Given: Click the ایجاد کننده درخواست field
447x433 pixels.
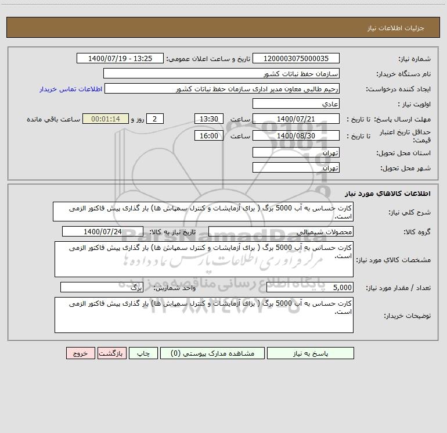Looking at the screenshot, I should point(221,89).
